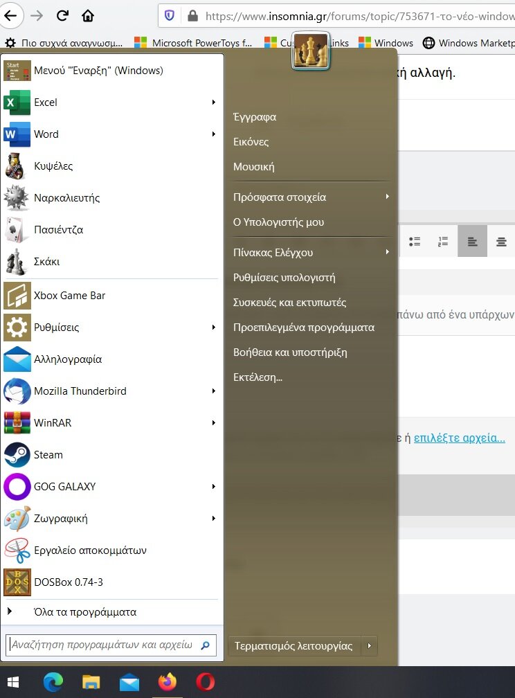Image resolution: width=515 pixels, height=698 pixels.
Task: Expand the Word submenu arrow
Action: pos(214,134)
